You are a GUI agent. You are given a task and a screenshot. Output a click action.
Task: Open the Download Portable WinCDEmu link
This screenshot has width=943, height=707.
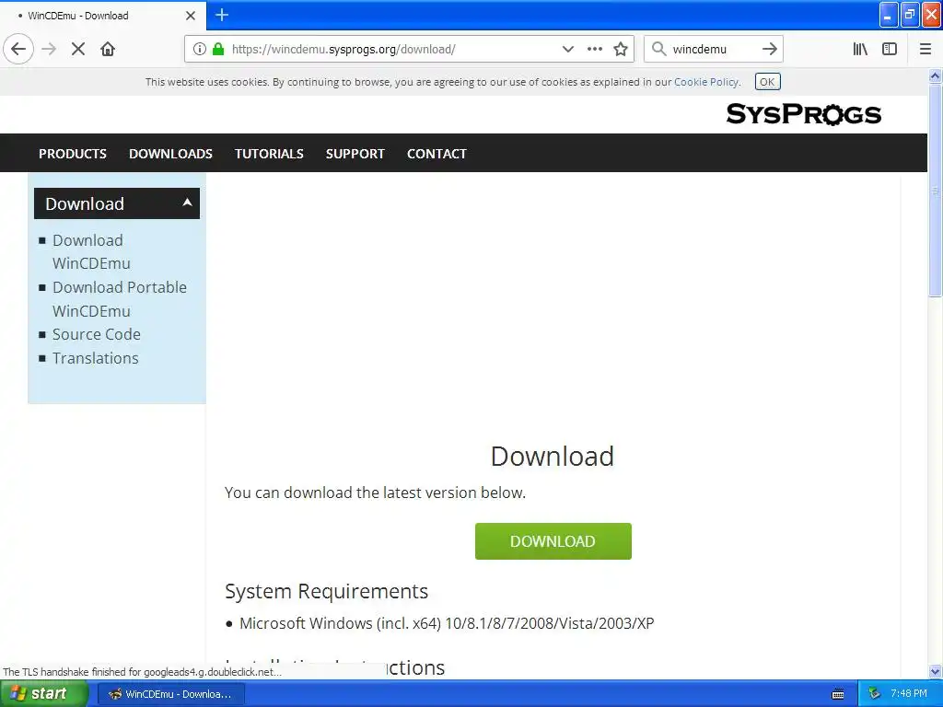(119, 299)
